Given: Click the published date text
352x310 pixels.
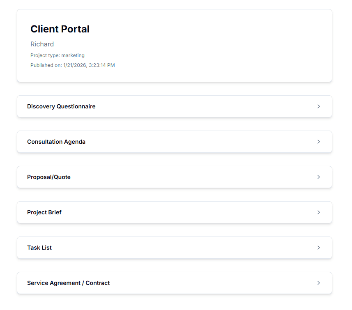Looking at the screenshot, I should 72,65.
